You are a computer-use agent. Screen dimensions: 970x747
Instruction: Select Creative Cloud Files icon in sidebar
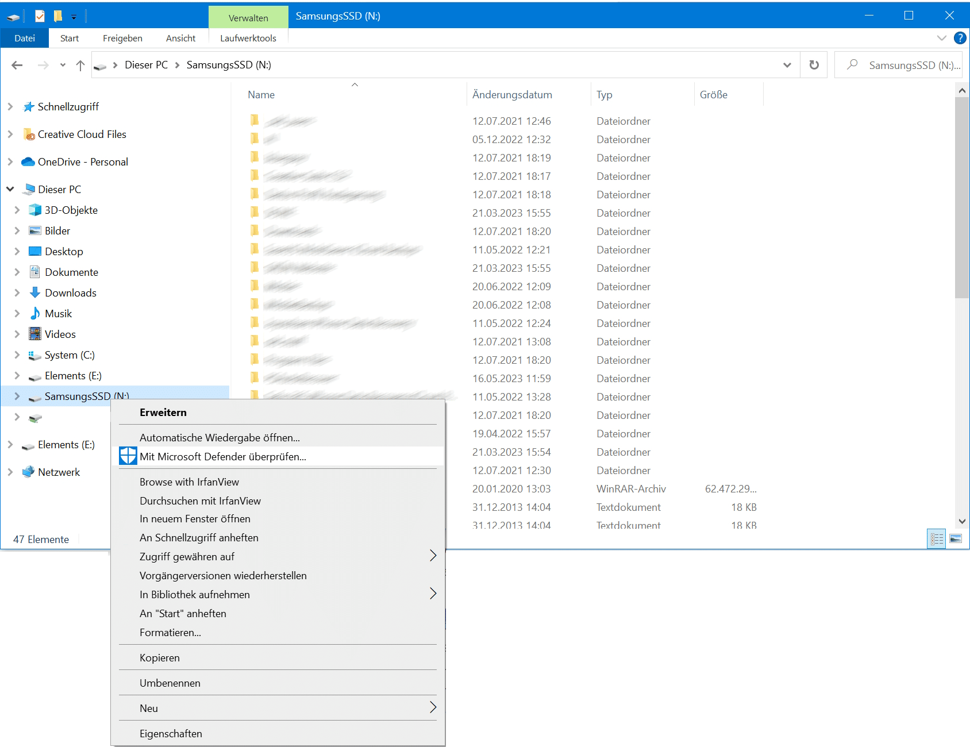tap(29, 134)
